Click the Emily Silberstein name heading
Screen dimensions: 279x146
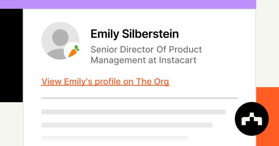pyautogui.click(x=134, y=34)
